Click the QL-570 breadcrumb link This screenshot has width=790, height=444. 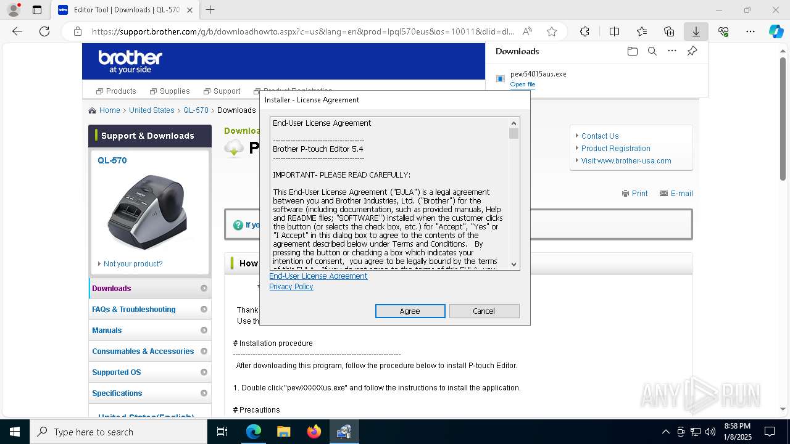point(196,110)
